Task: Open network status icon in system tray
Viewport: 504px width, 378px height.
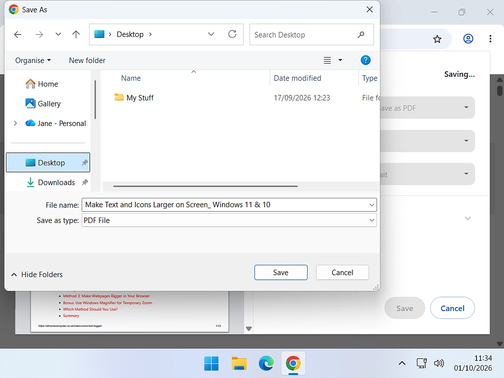Action: [421, 363]
